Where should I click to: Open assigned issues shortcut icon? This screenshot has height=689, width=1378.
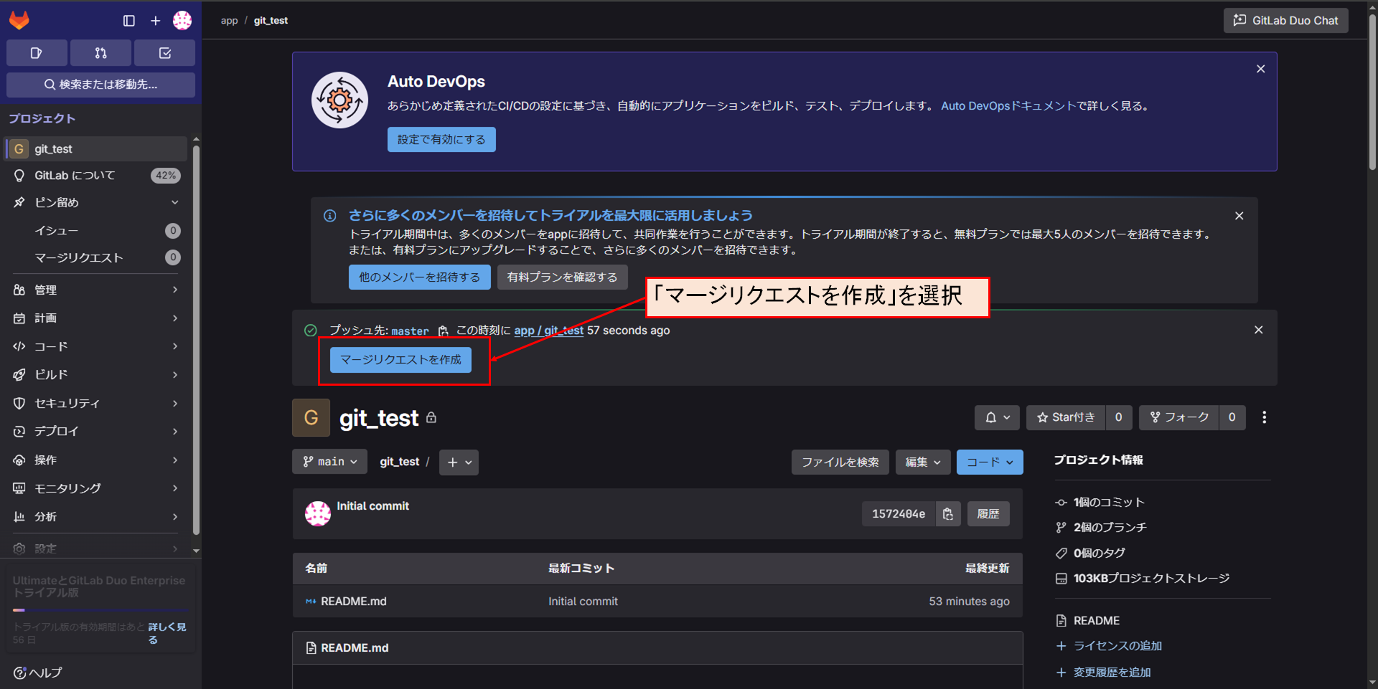37,53
